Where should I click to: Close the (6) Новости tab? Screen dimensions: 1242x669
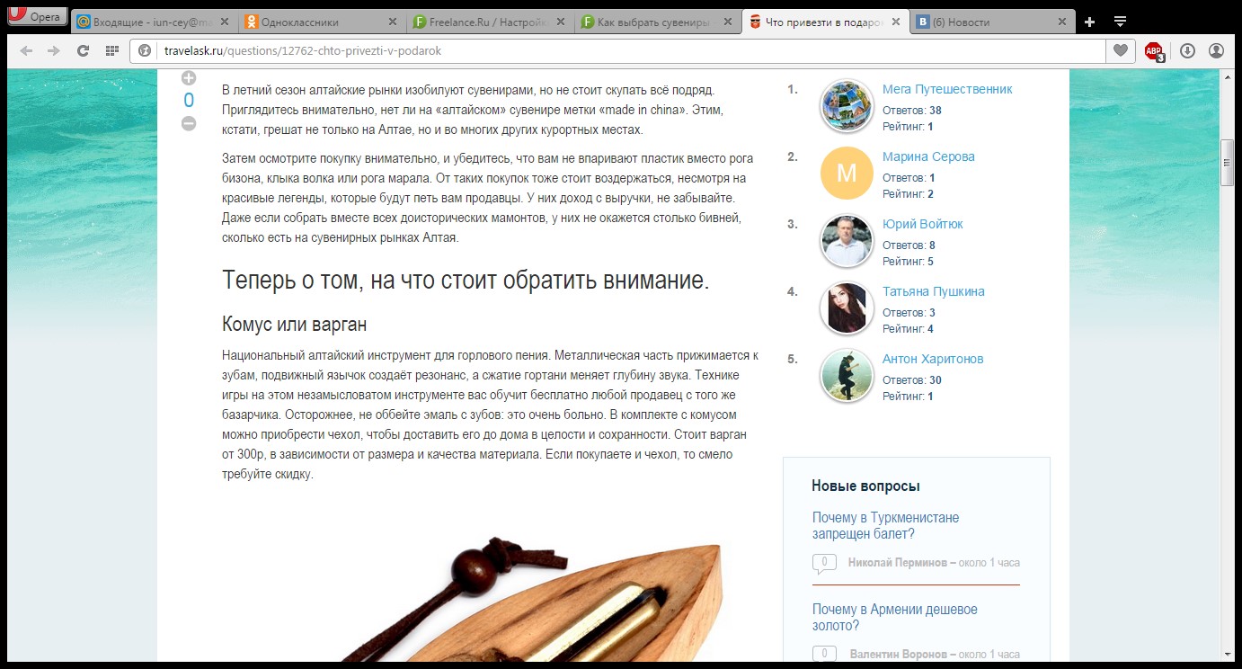tap(1062, 22)
